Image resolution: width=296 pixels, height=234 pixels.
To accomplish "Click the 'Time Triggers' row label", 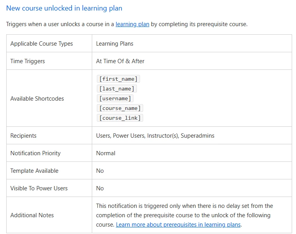I will click(28, 61).
